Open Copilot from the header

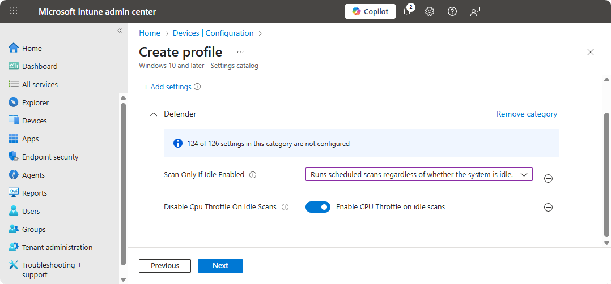[370, 11]
